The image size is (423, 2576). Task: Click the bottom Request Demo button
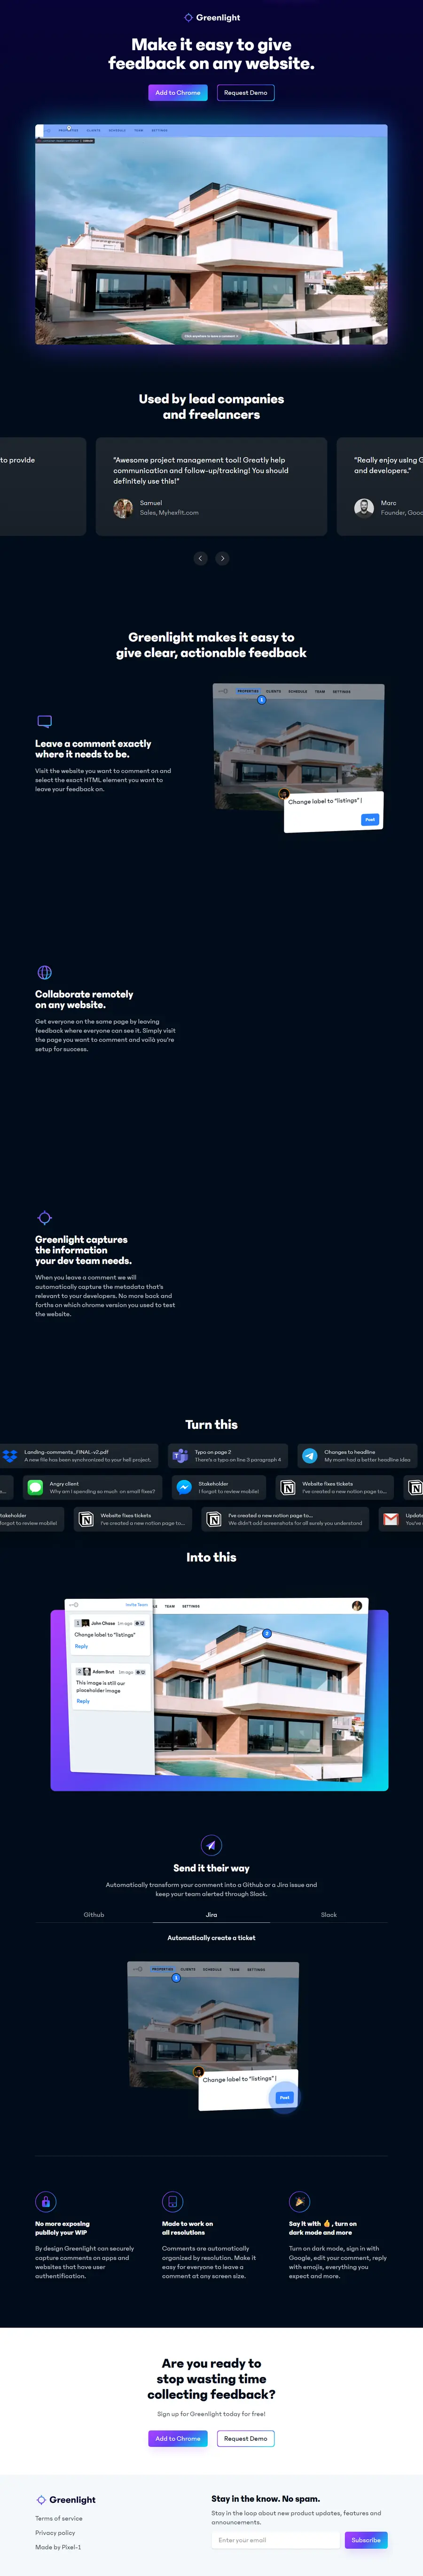pos(245,2438)
